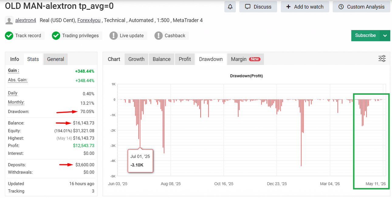
Task: Click the Live update badge label
Action: [131, 36]
